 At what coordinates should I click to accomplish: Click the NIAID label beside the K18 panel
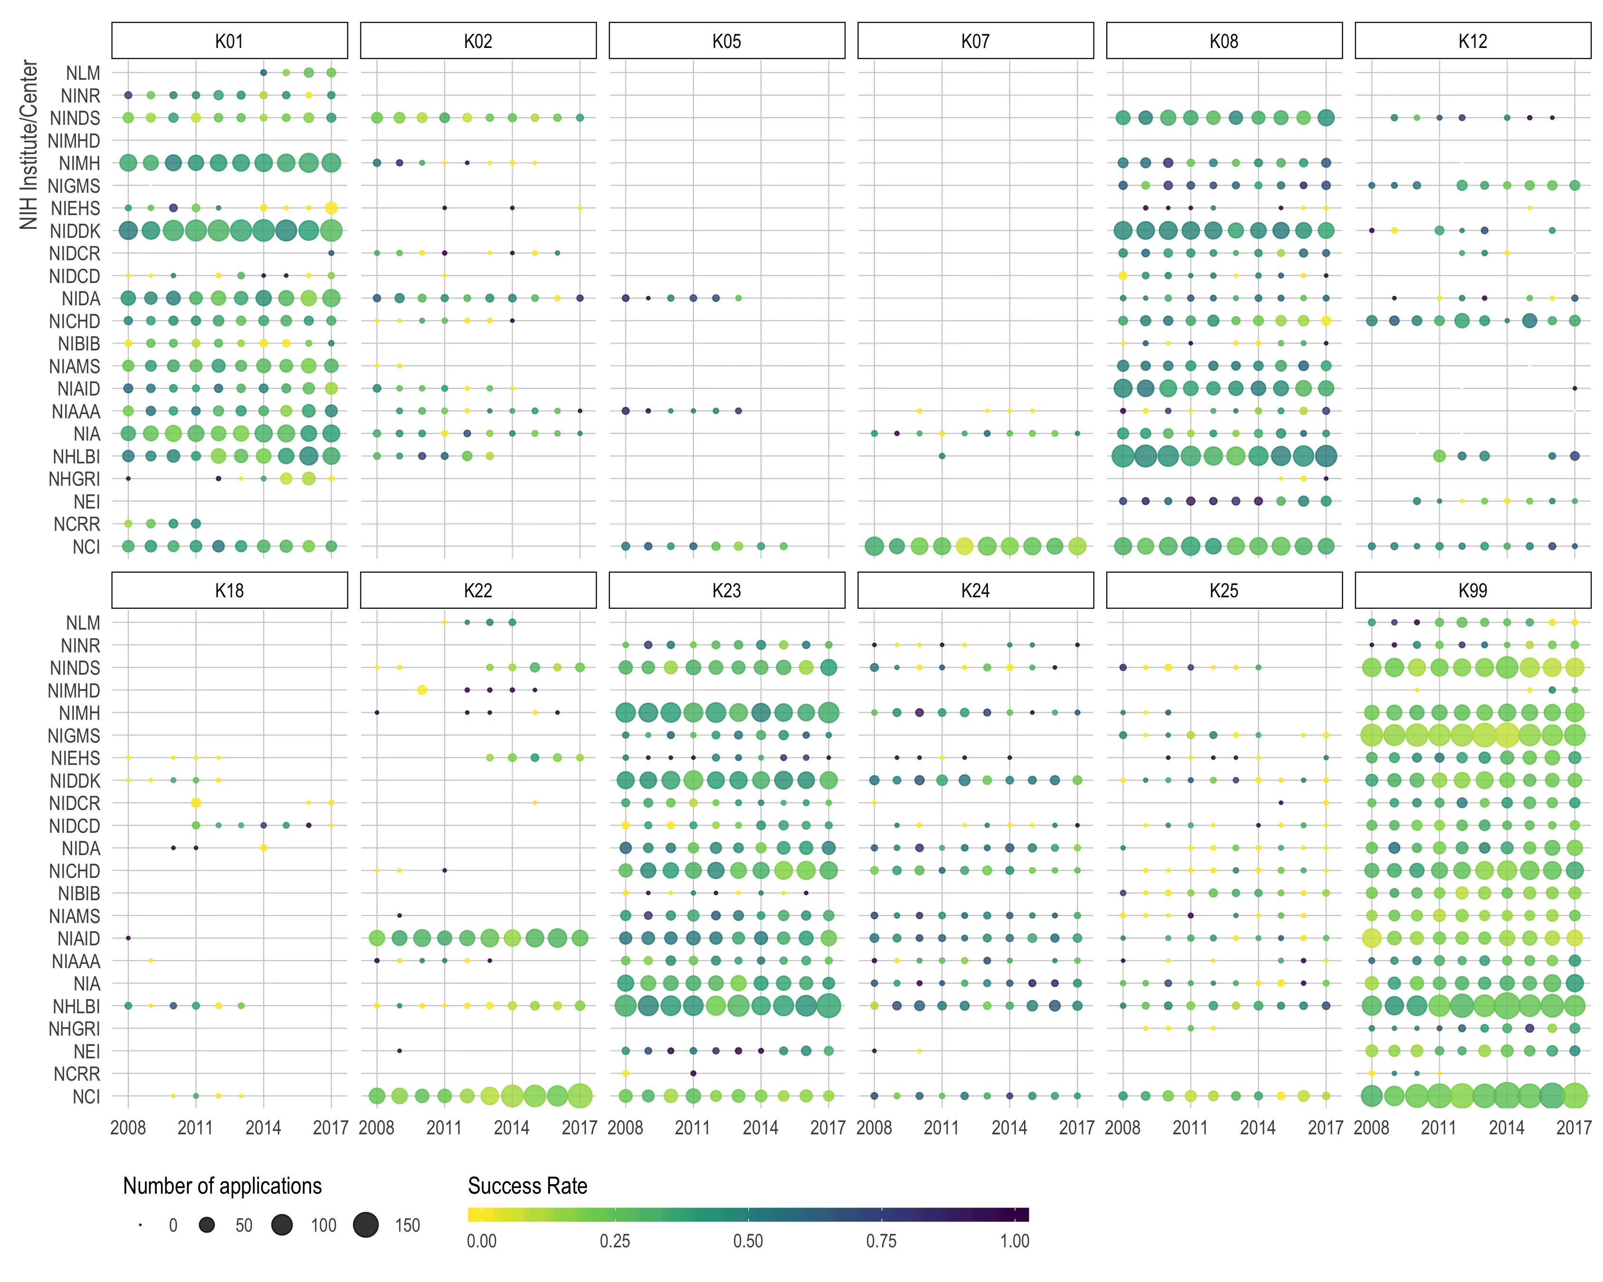[79, 939]
